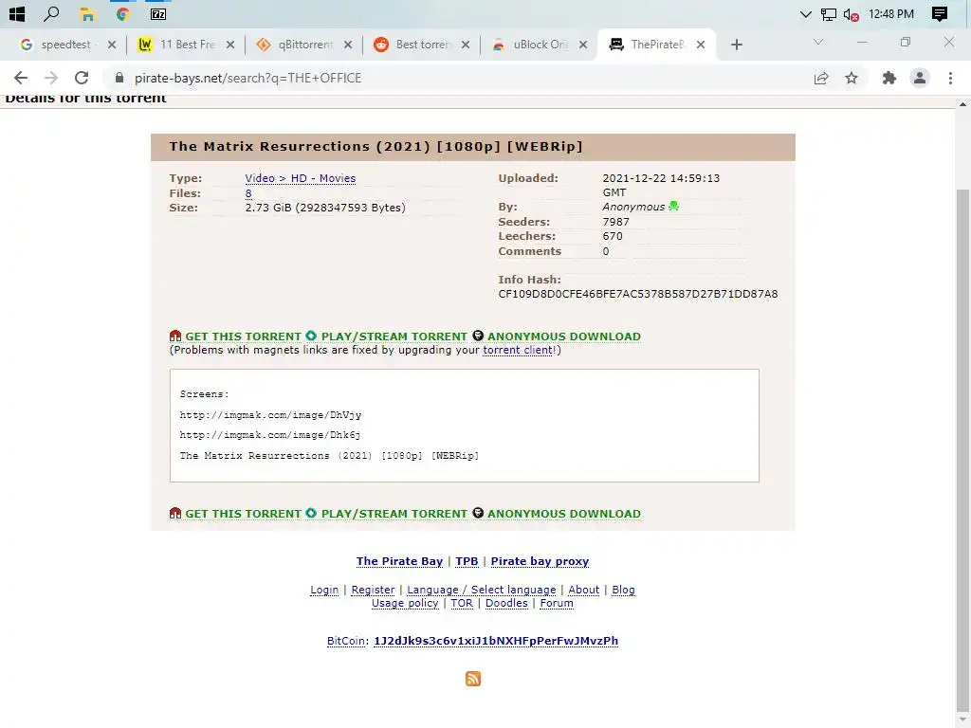Screen dimensions: 971x728
Task: Open the Login link
Action: pyautogui.click(x=324, y=590)
